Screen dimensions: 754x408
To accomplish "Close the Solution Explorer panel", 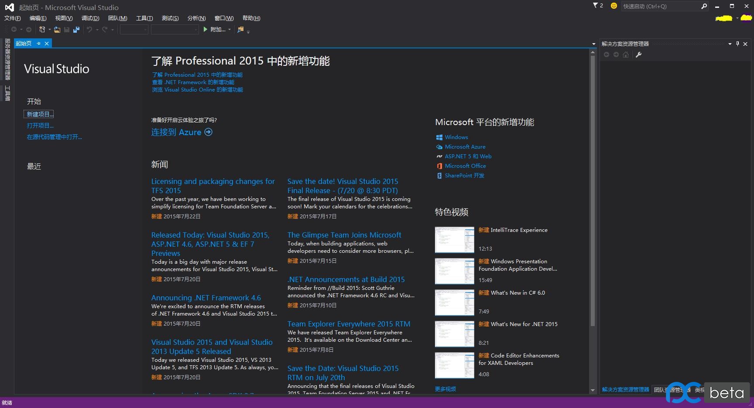I will point(745,44).
